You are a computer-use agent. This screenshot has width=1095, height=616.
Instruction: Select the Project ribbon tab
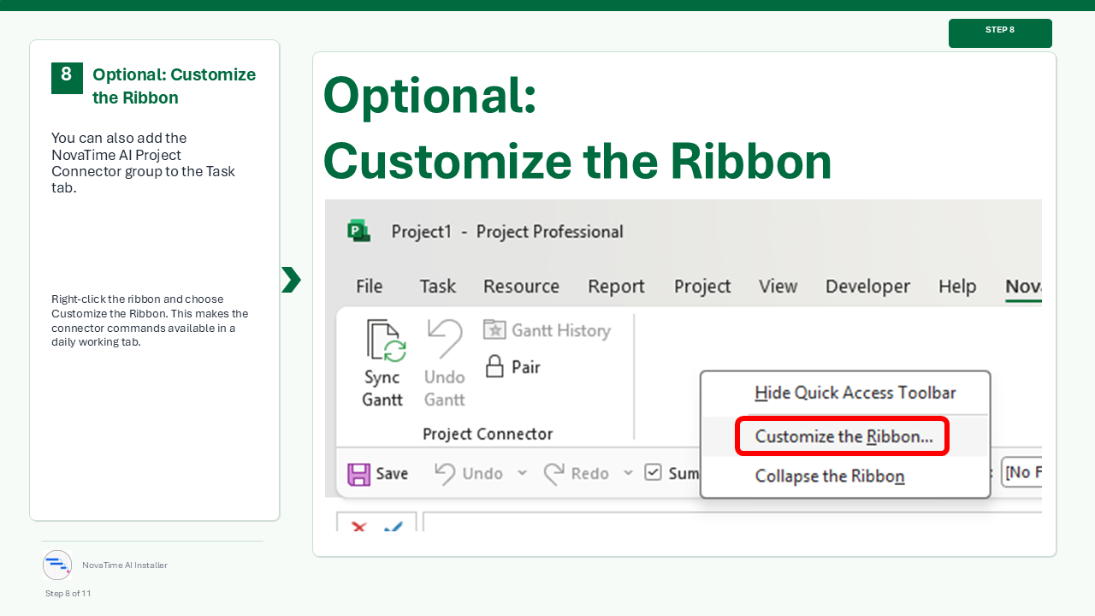[x=702, y=287]
